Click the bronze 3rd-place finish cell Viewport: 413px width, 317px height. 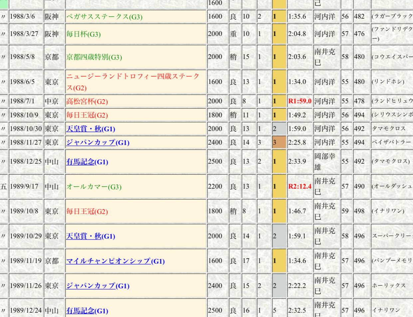tap(279, 142)
